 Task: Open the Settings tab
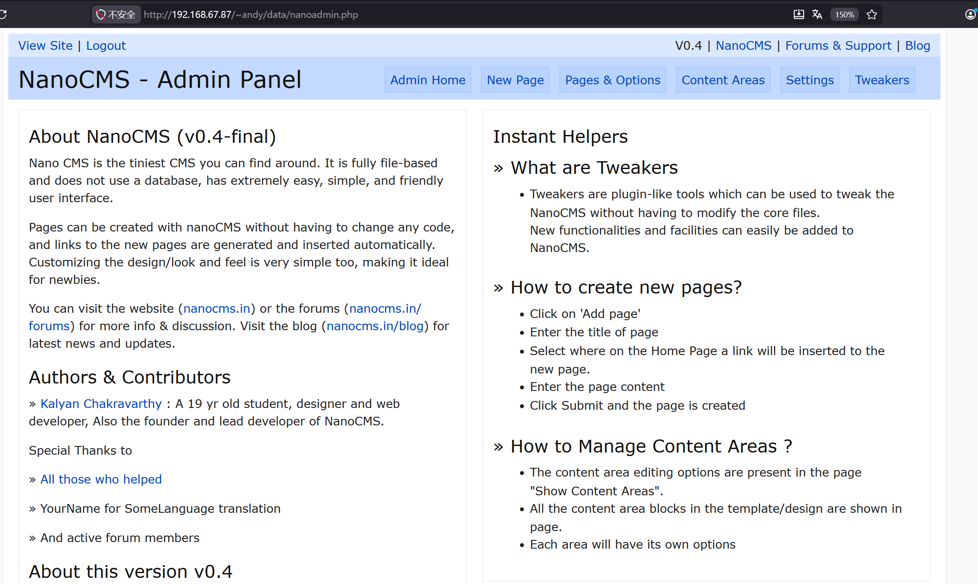pos(809,80)
